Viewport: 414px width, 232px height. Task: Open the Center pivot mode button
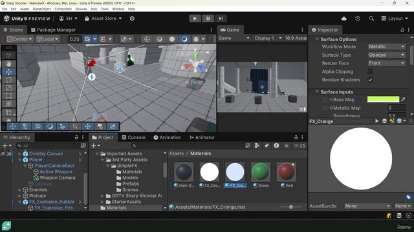pos(19,39)
